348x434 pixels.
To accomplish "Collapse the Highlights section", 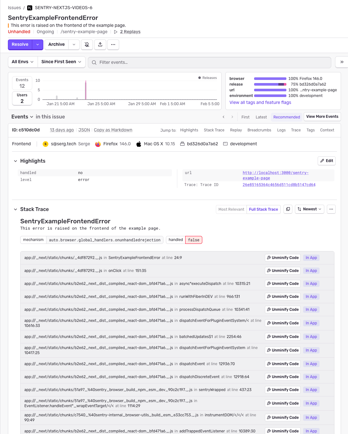I will (x=15, y=161).
